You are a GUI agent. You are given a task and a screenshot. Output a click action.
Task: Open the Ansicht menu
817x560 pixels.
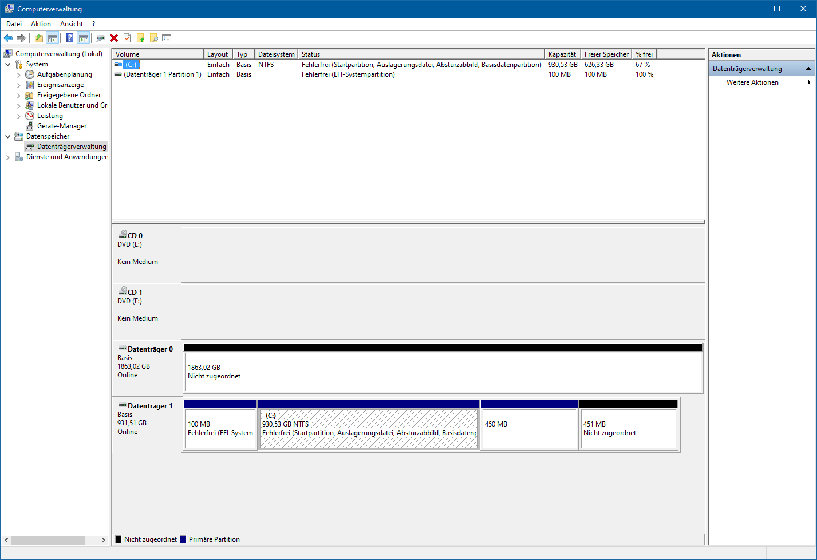(72, 24)
